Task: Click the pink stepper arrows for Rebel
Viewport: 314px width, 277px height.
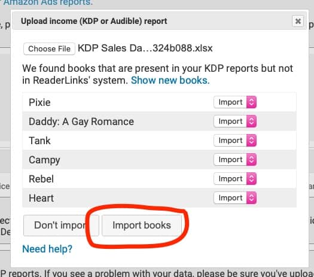Action: [x=251, y=179]
